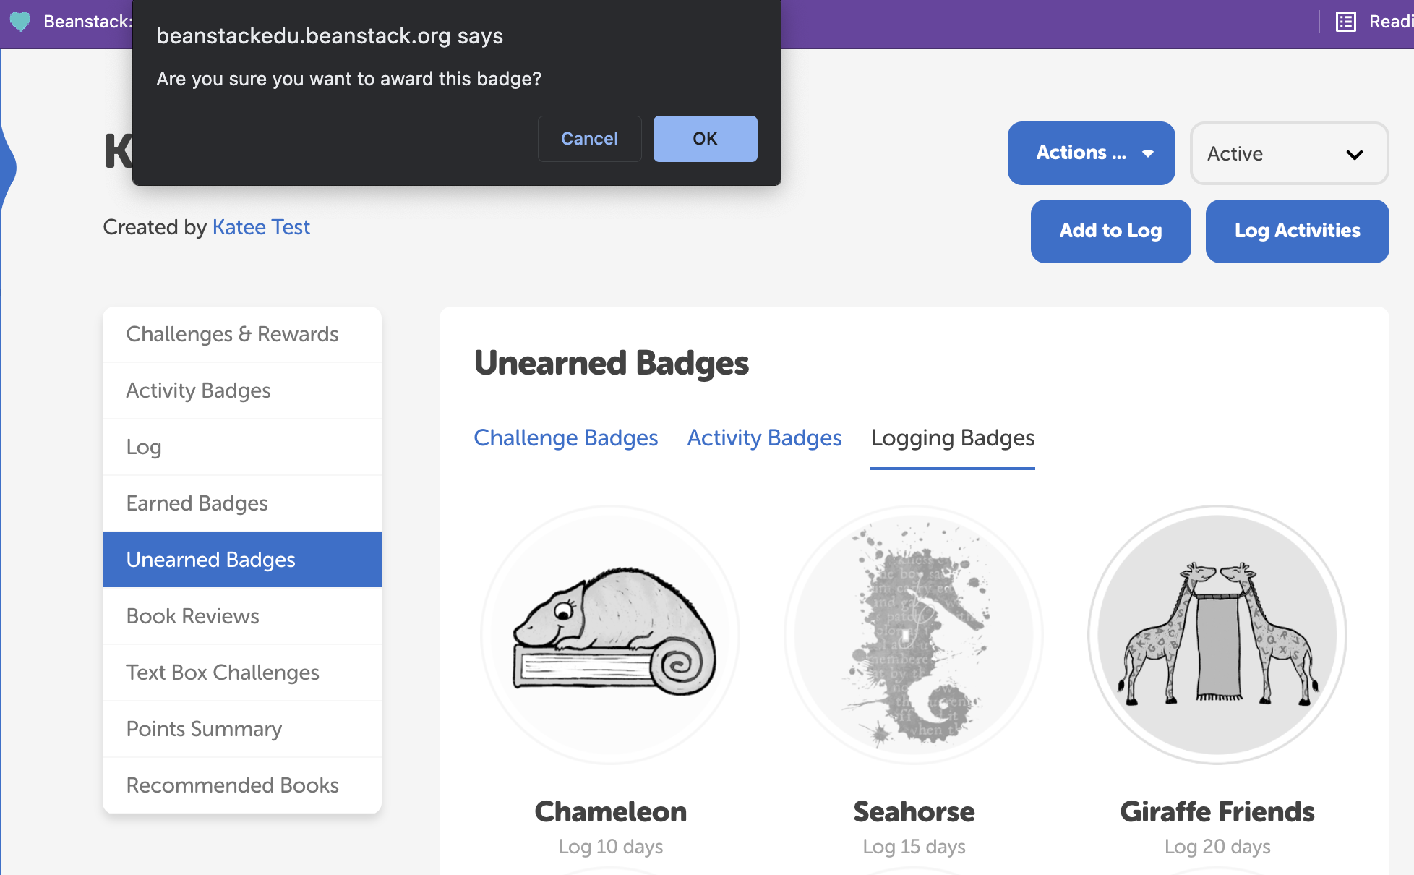Click the Add to Log button

1110,231
